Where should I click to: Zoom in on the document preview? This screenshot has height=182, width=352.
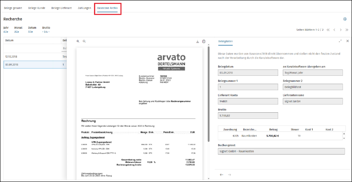[78, 41]
